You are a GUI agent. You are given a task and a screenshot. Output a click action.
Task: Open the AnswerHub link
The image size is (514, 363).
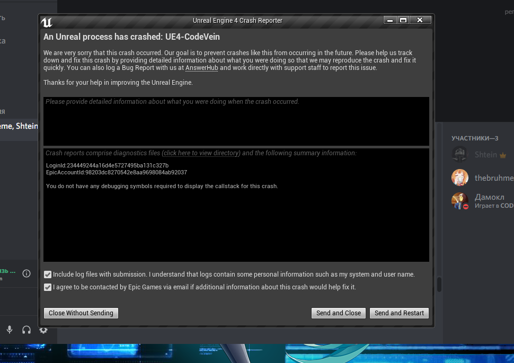pos(201,68)
